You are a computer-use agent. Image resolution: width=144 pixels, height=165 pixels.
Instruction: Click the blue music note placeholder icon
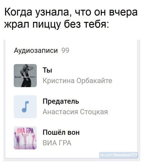click(25, 107)
